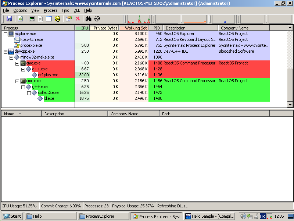Click the mingw32-make.exe diamond icon
Screen dimensions: 294x221
[17, 57]
